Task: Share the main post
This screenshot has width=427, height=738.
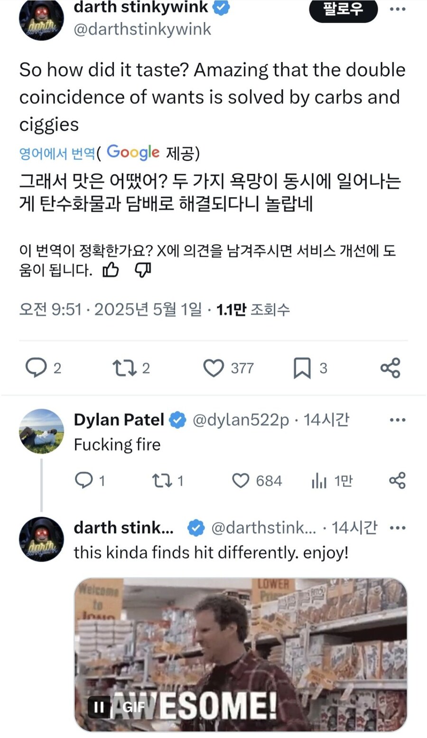Action: pyautogui.click(x=390, y=368)
